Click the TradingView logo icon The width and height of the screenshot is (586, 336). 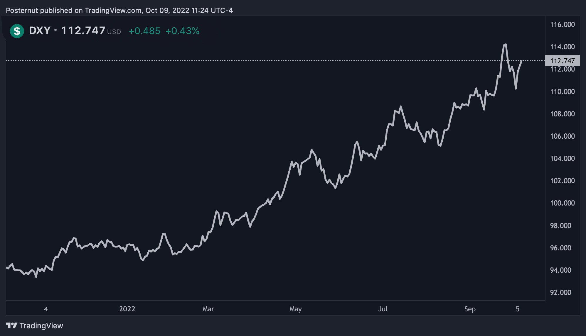coord(11,325)
